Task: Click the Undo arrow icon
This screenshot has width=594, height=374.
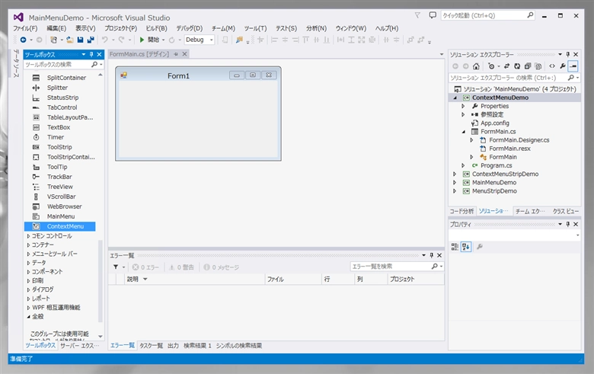Action: click(x=105, y=40)
